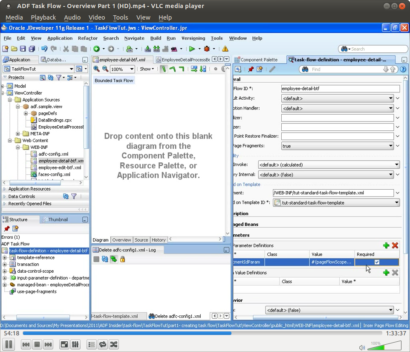Click the refresh icon in Data Controls panel
This screenshot has width=410, height=352.
point(66,196)
